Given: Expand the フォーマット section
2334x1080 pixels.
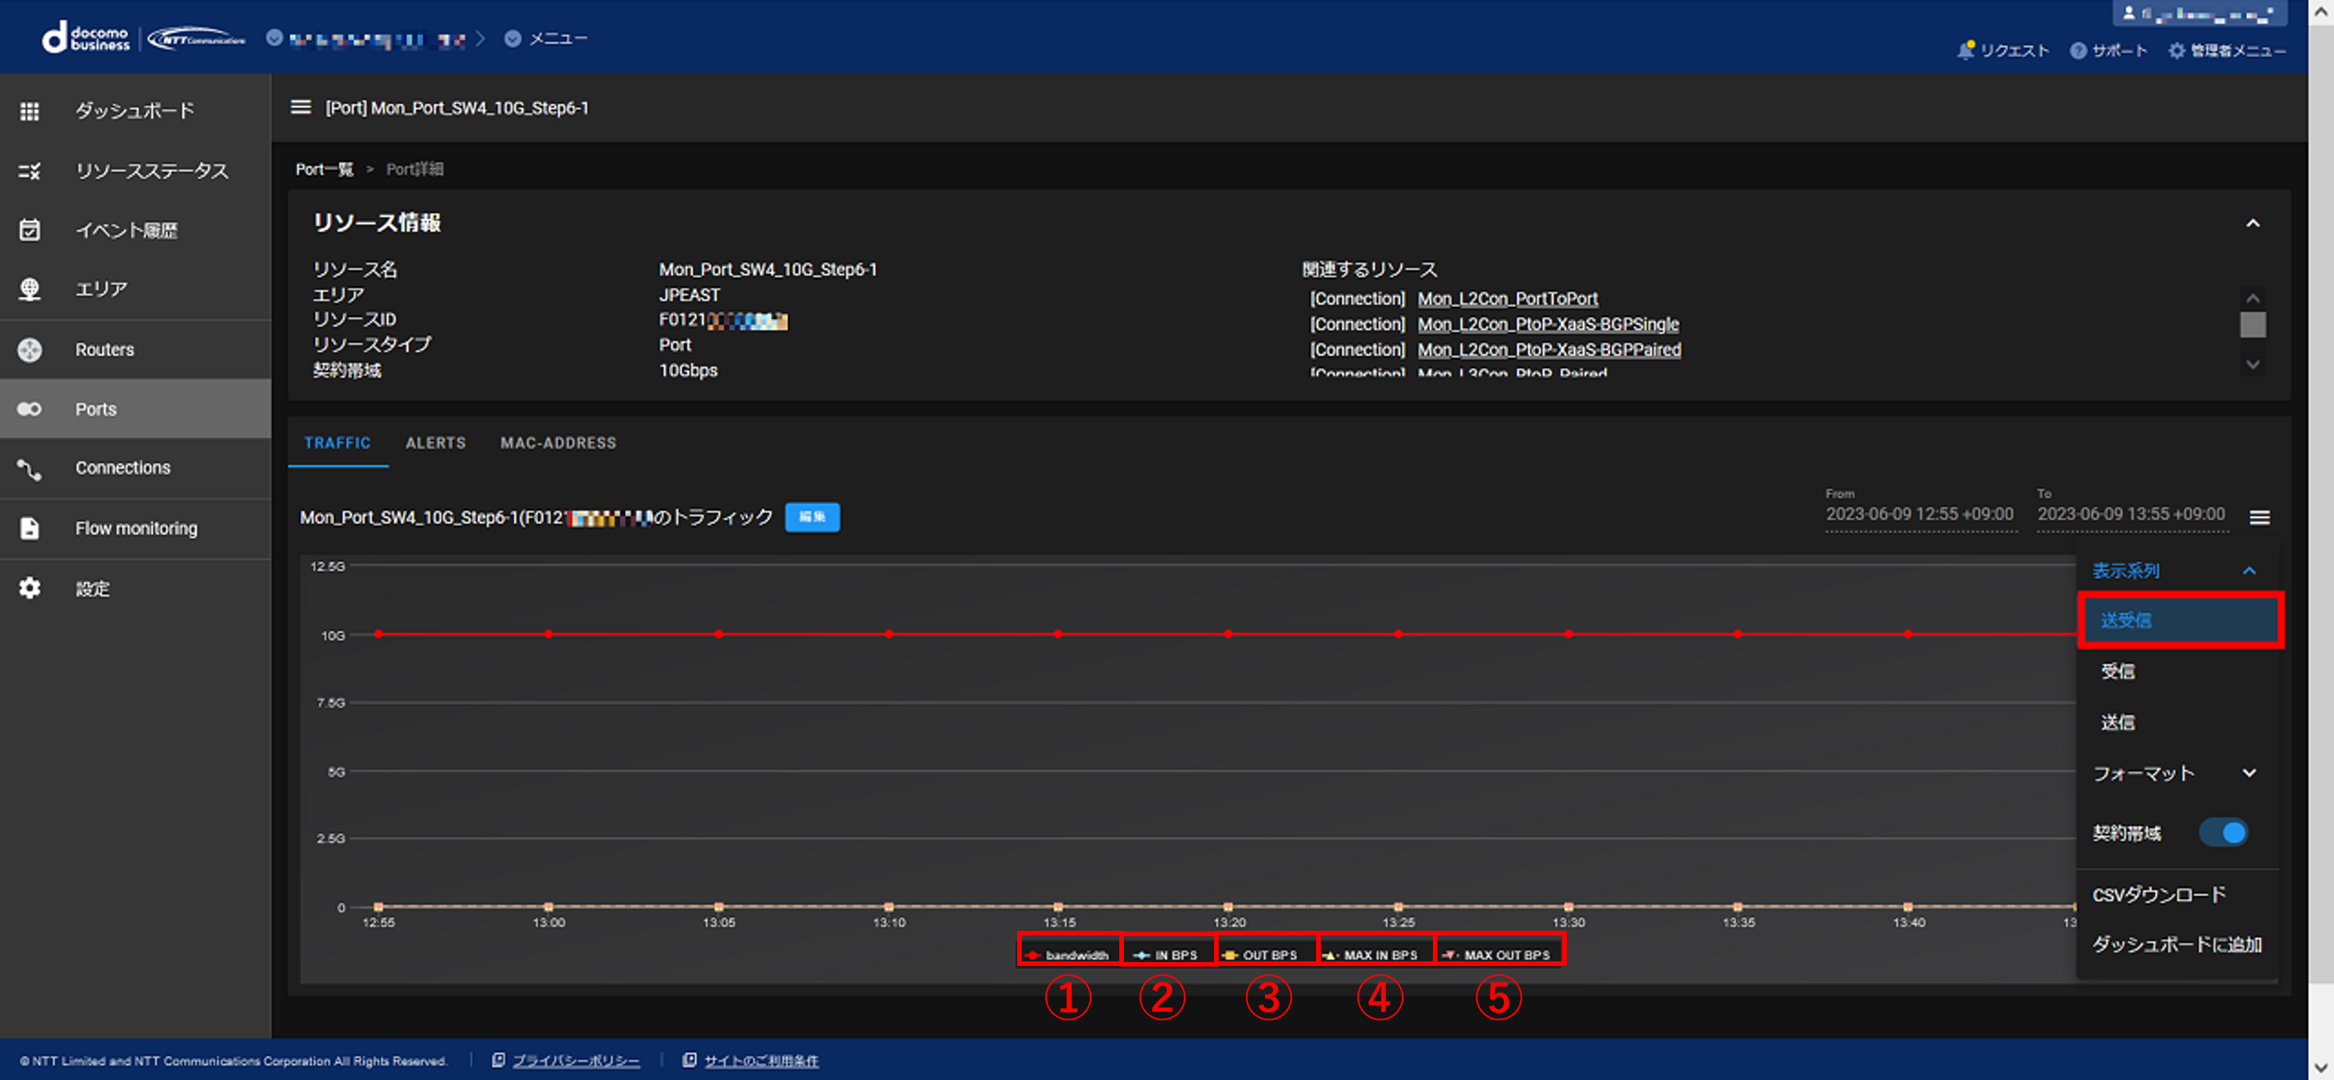Looking at the screenshot, I should [x=2249, y=773].
